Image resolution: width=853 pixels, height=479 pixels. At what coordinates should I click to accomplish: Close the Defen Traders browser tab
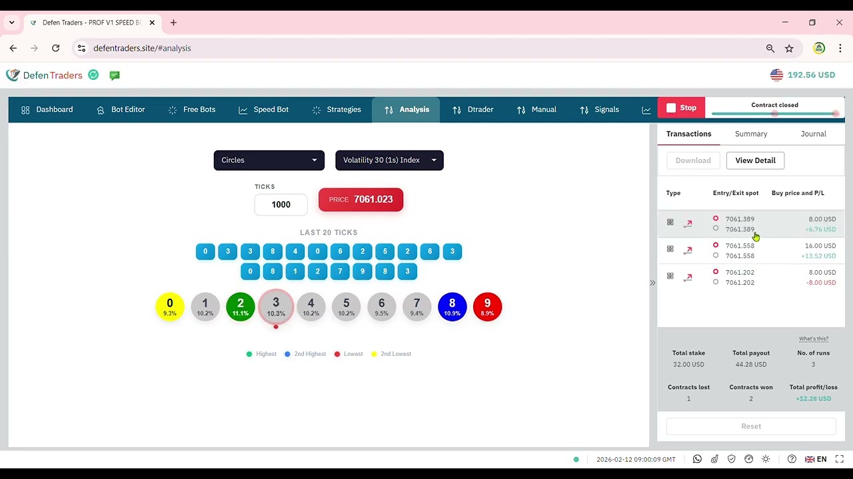click(152, 23)
